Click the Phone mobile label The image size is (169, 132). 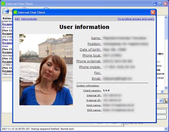[90, 67]
